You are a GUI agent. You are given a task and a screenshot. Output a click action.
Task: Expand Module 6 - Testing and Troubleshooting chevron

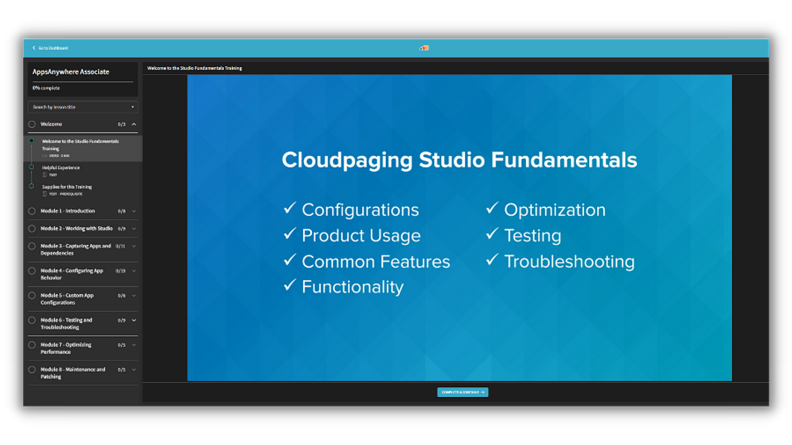click(134, 321)
